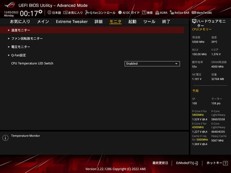Click the hotkey question mark icon

tap(225, 163)
